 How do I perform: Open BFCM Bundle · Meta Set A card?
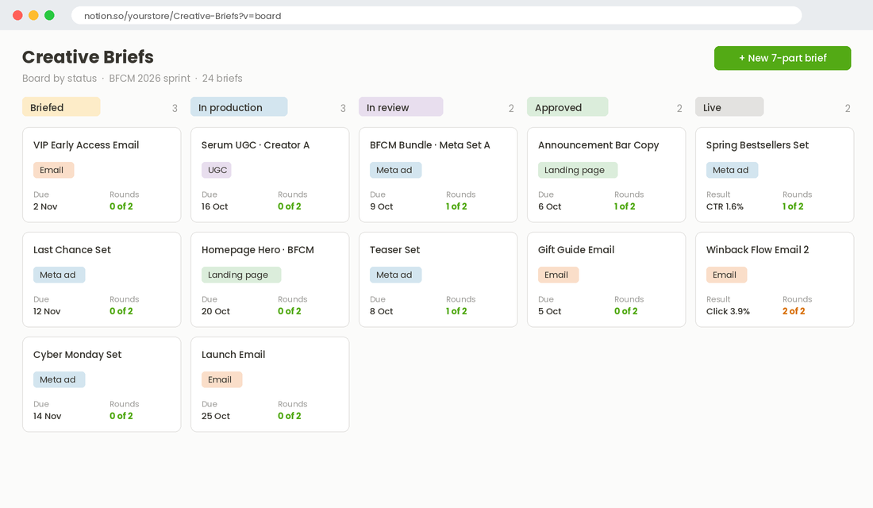point(438,175)
